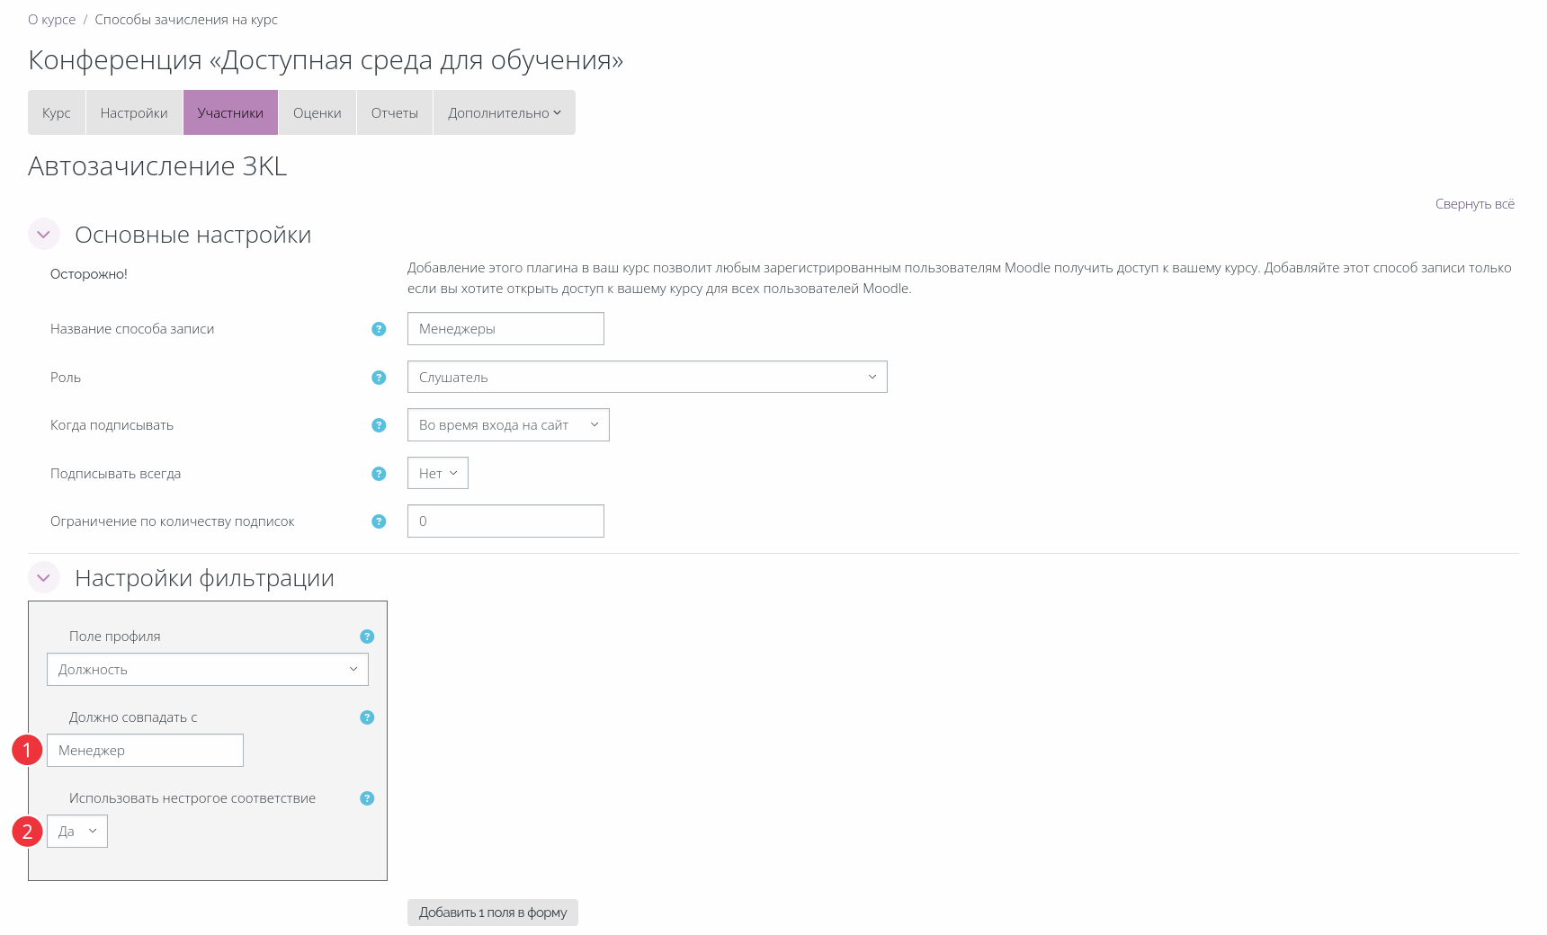The image size is (1547, 935).
Task: Open Поле профиля dropdown showing Должность
Action: pos(207,670)
